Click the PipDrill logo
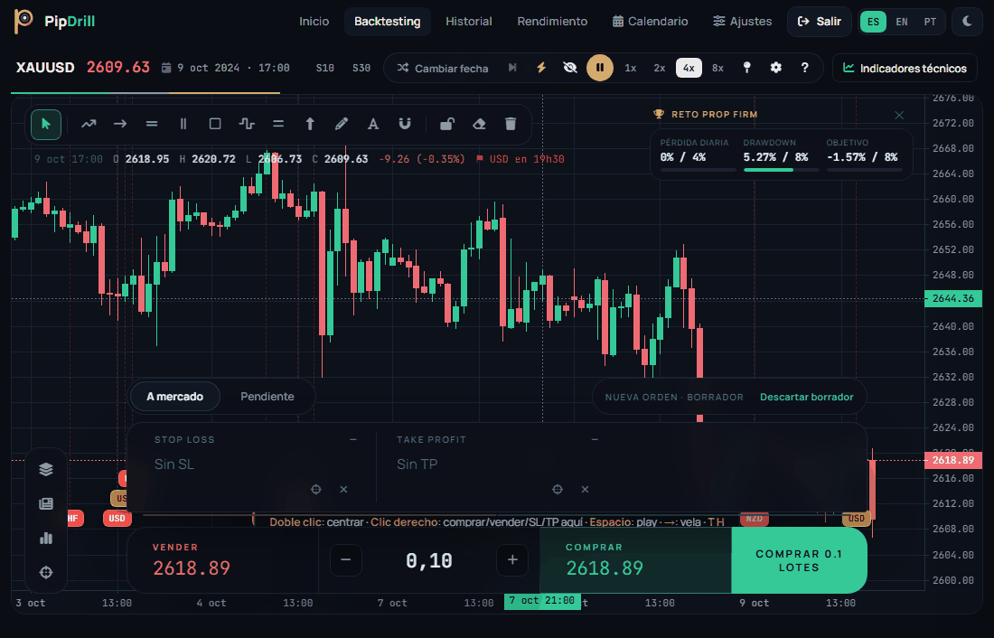994x638 pixels. [x=54, y=21]
